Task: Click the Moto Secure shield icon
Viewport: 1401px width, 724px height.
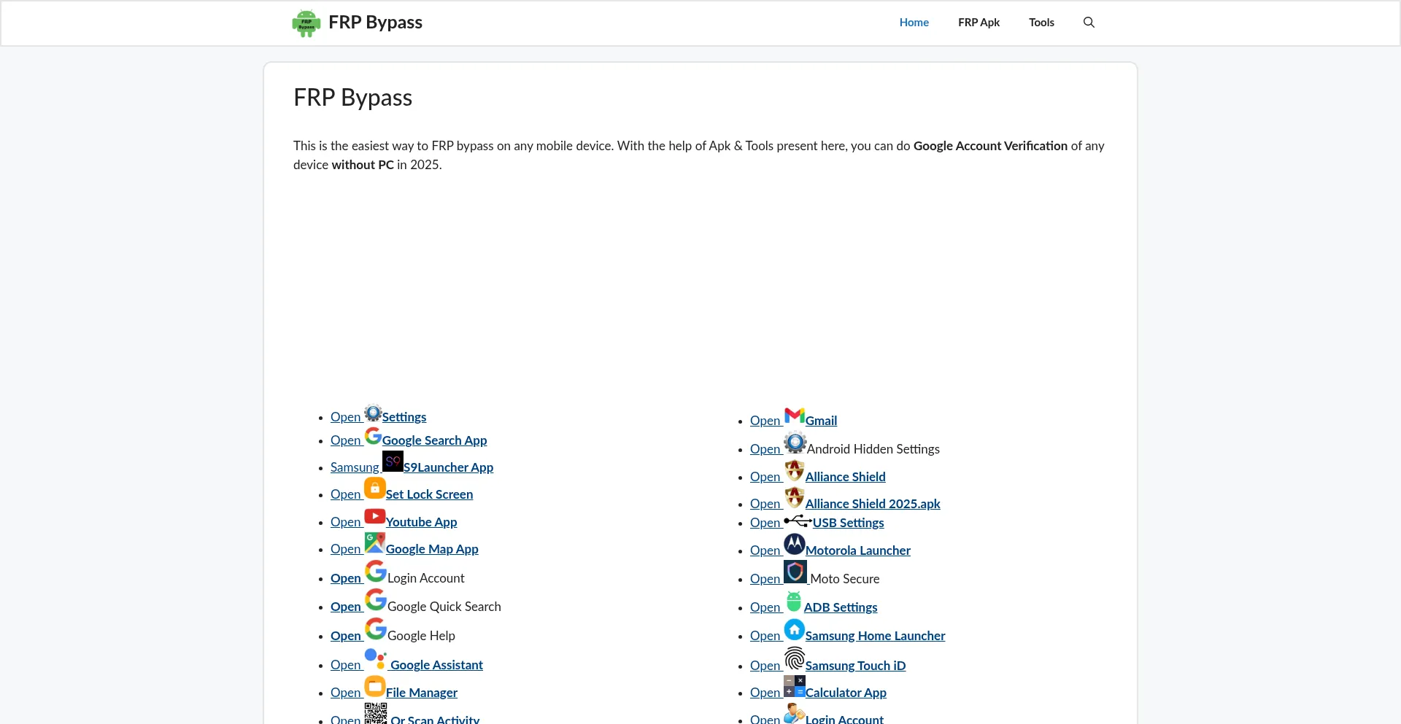Action: click(x=795, y=572)
